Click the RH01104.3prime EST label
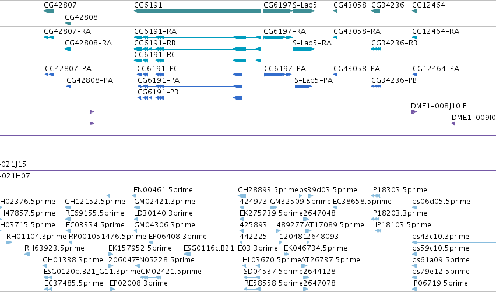 pyautogui.click(x=36, y=237)
